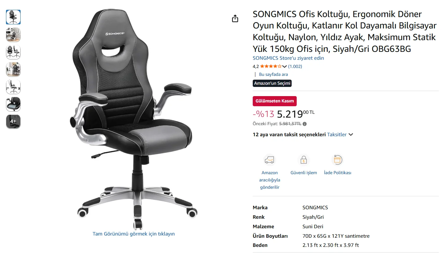The width and height of the screenshot is (446, 257).
Task: Click the Gülümseten Kasım deal badge
Action: tap(275, 101)
